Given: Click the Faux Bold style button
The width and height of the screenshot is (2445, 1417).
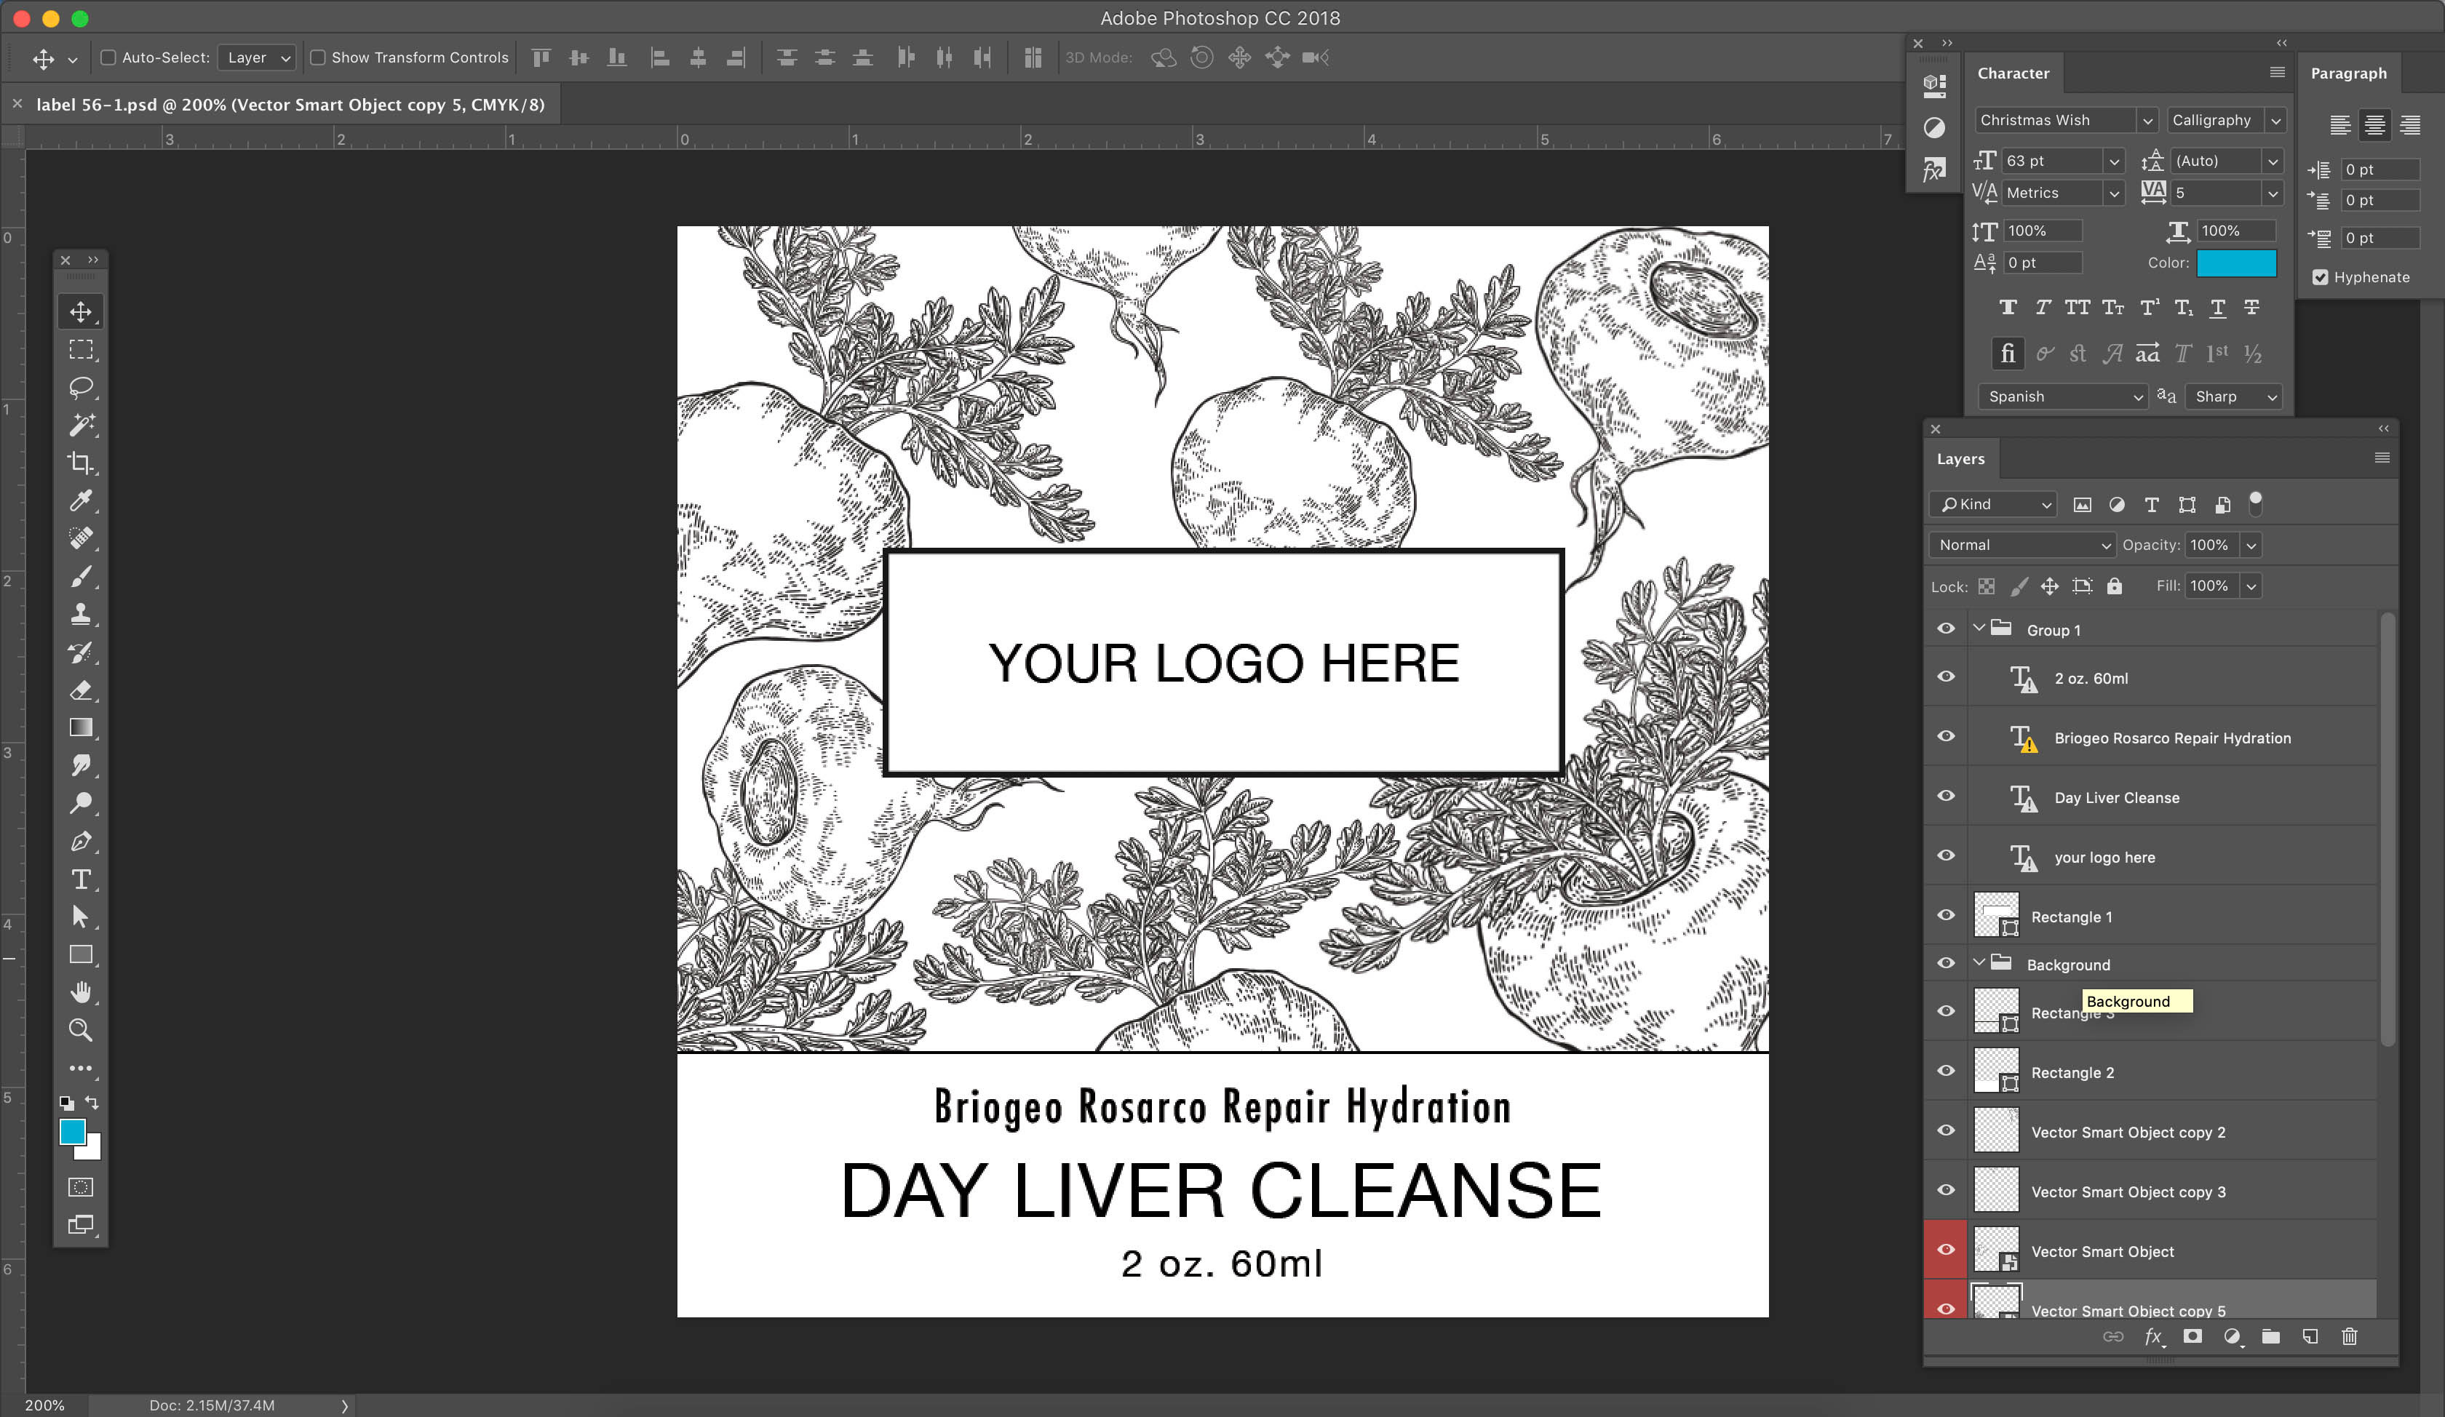Looking at the screenshot, I should click(2008, 308).
